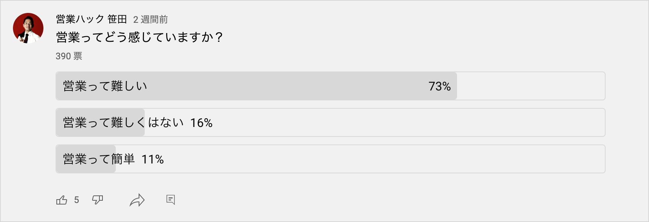Vote for 営業って簡単 option
The height and width of the screenshot is (222, 649).
(99, 159)
